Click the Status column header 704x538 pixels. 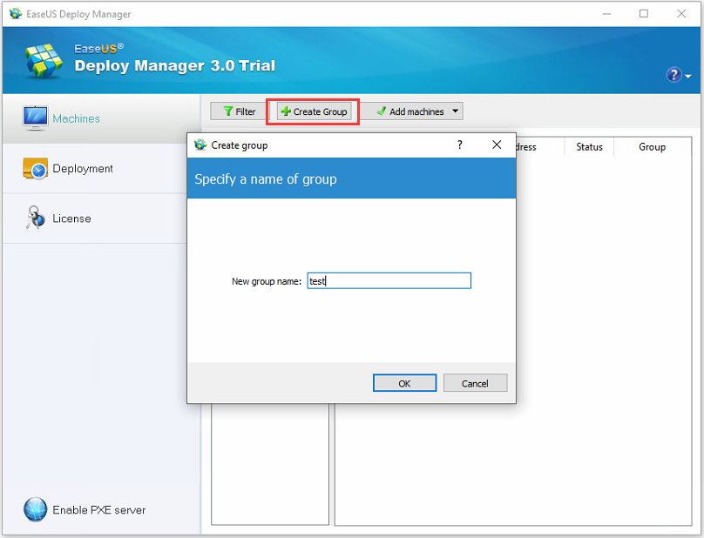(x=589, y=147)
